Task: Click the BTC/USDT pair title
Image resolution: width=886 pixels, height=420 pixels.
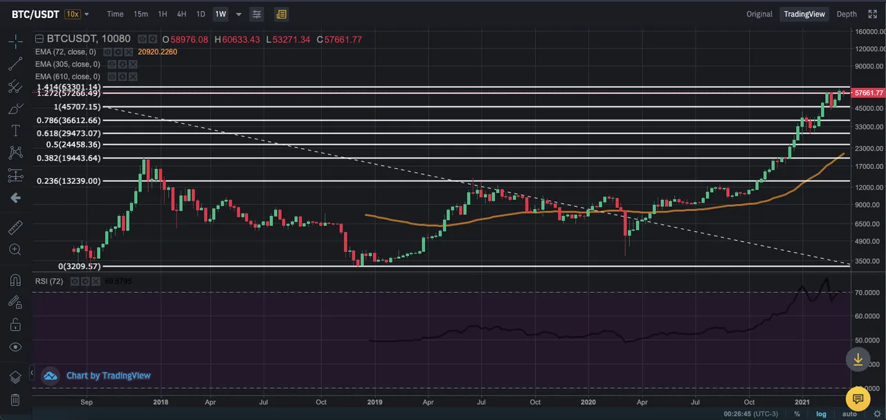Action: pyautogui.click(x=35, y=14)
